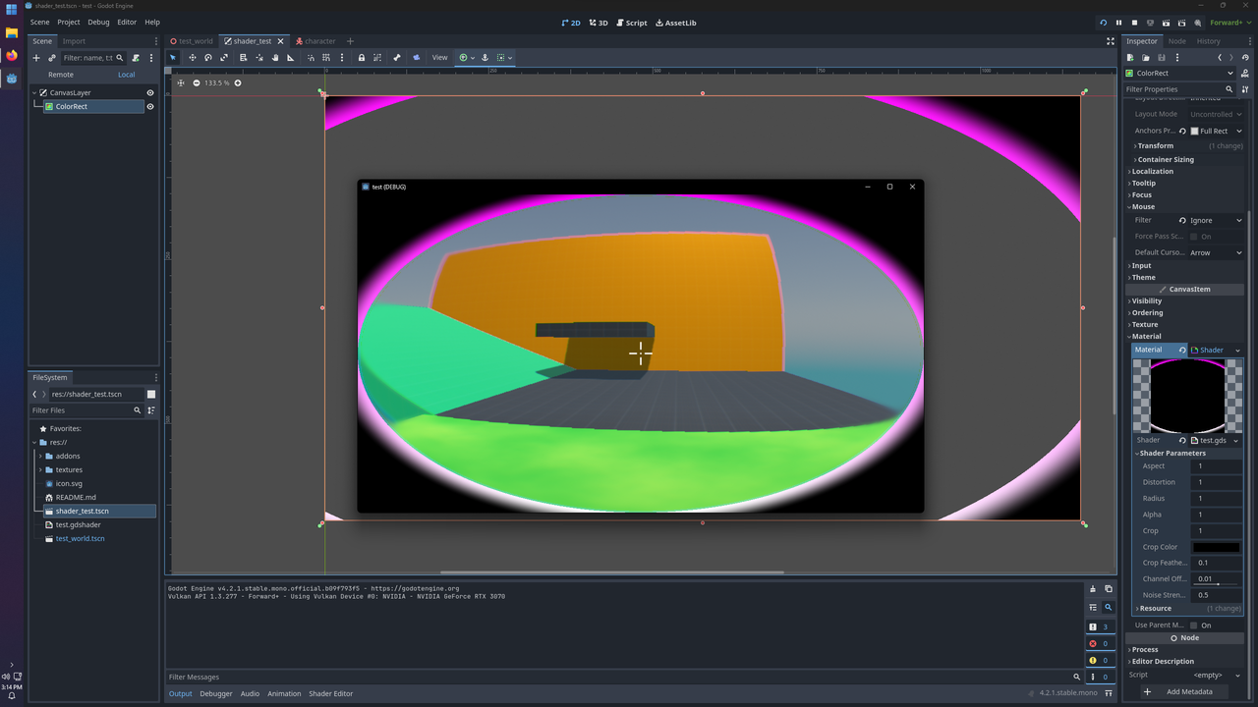The image size is (1258, 707).
Task: Activate the Move Mode tool
Action: pos(193,57)
